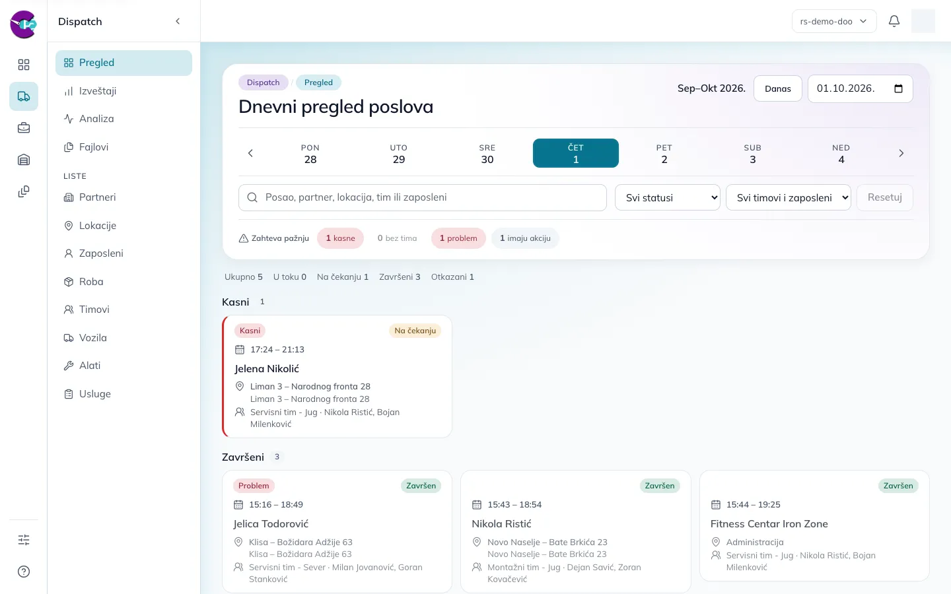Click the user avatar in top right
Screen dimensions: 951x594
923,21
